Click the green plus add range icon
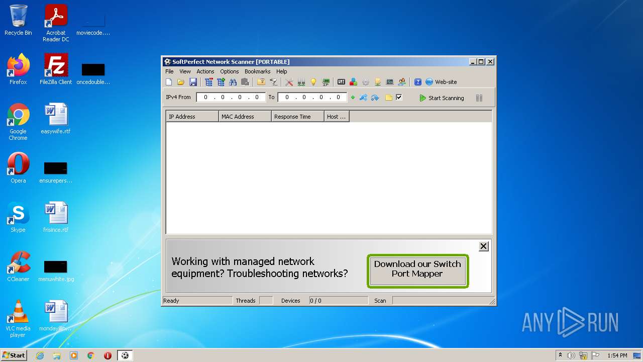643x362 pixels. pyautogui.click(x=353, y=98)
